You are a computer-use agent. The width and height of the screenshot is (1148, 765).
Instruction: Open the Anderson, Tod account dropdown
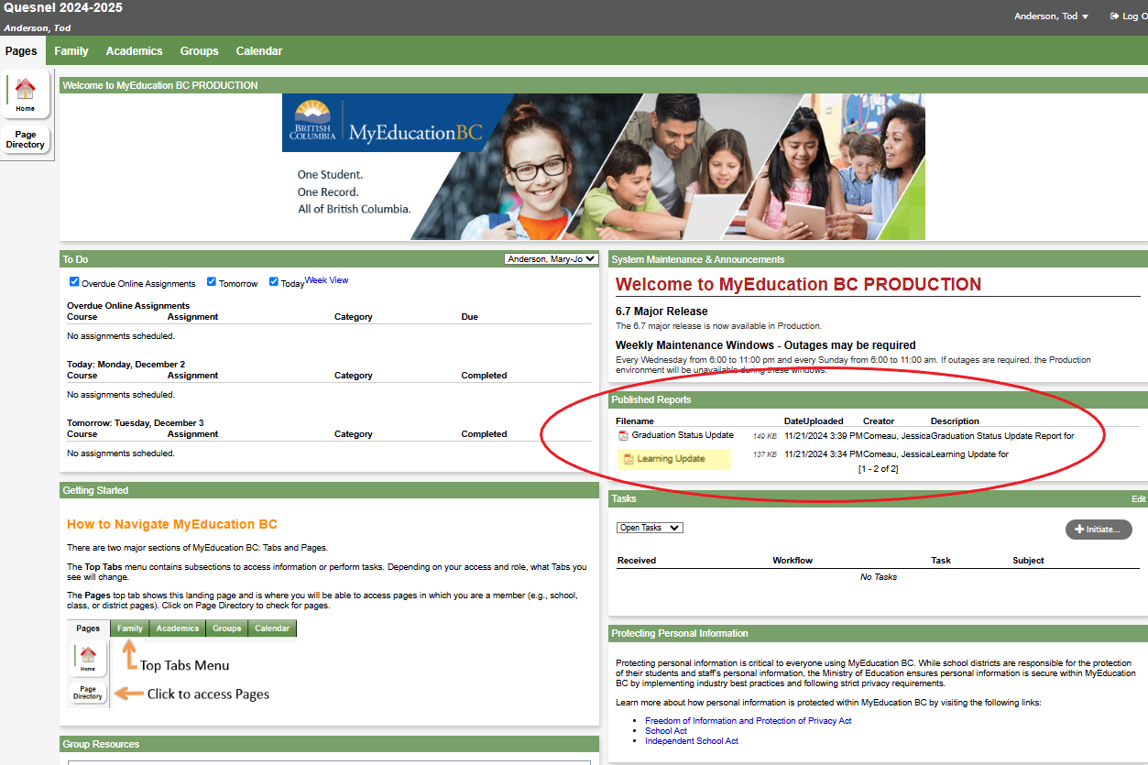coord(1051,15)
